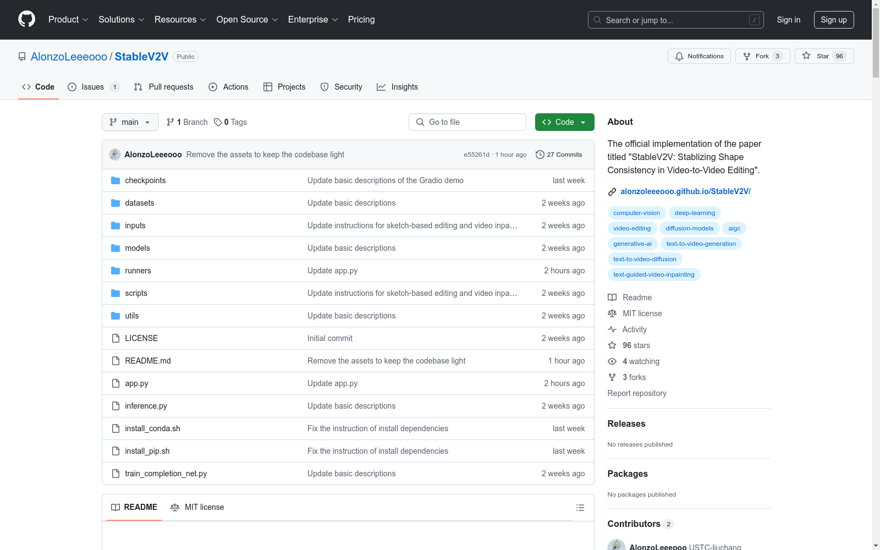Click the Search or jump to field
Screen dimensions: 880x550
676,20
